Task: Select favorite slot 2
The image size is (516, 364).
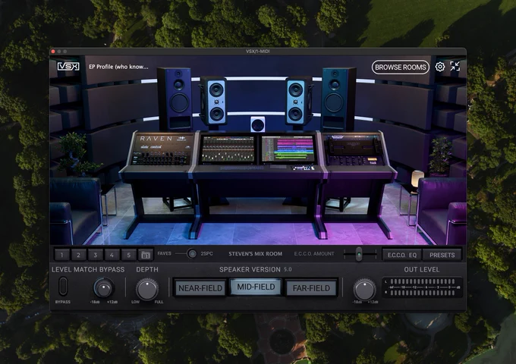Action: point(78,255)
